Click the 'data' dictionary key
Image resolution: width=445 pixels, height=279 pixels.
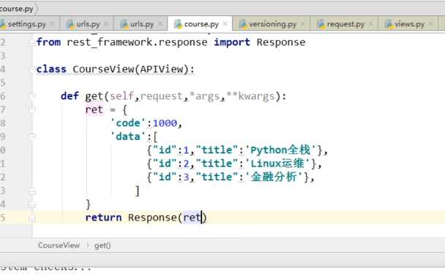click(x=128, y=137)
